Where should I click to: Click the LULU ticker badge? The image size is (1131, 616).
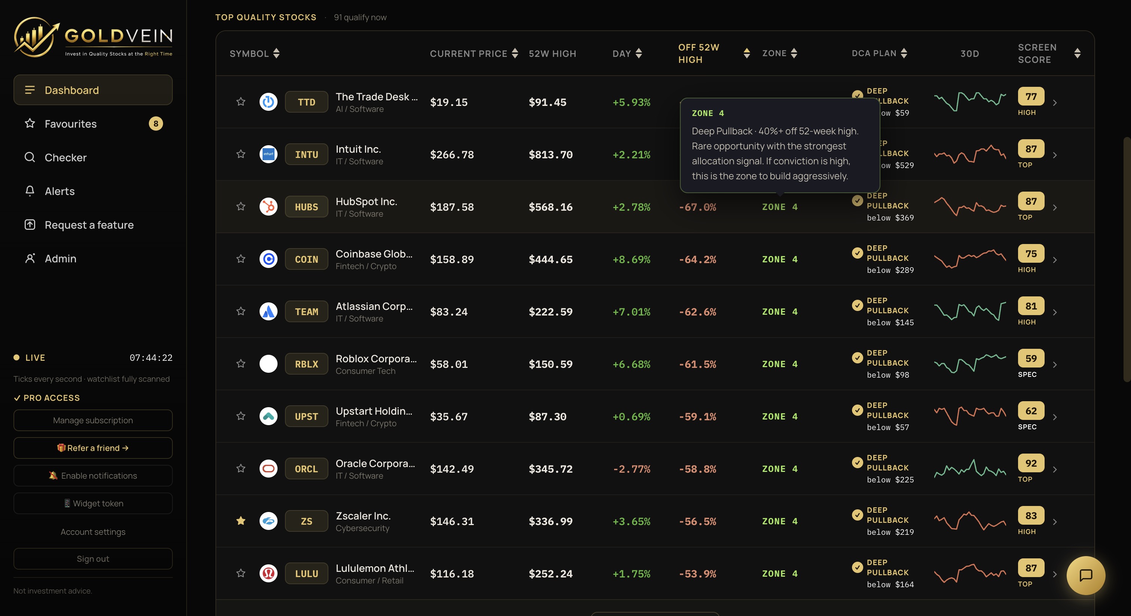pos(306,573)
